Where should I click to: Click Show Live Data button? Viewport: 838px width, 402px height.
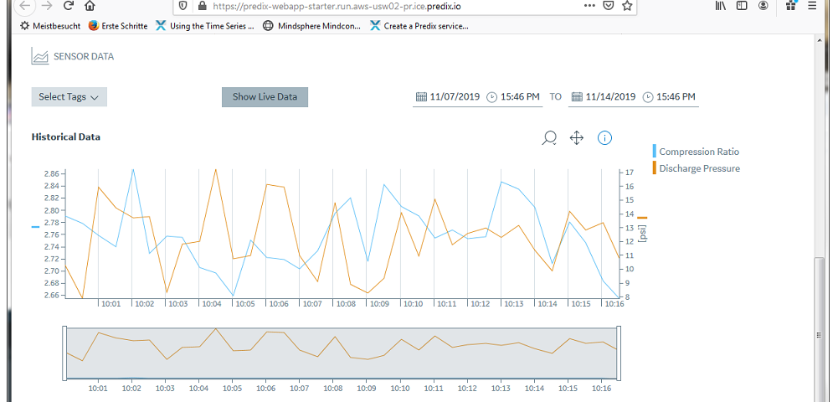265,97
